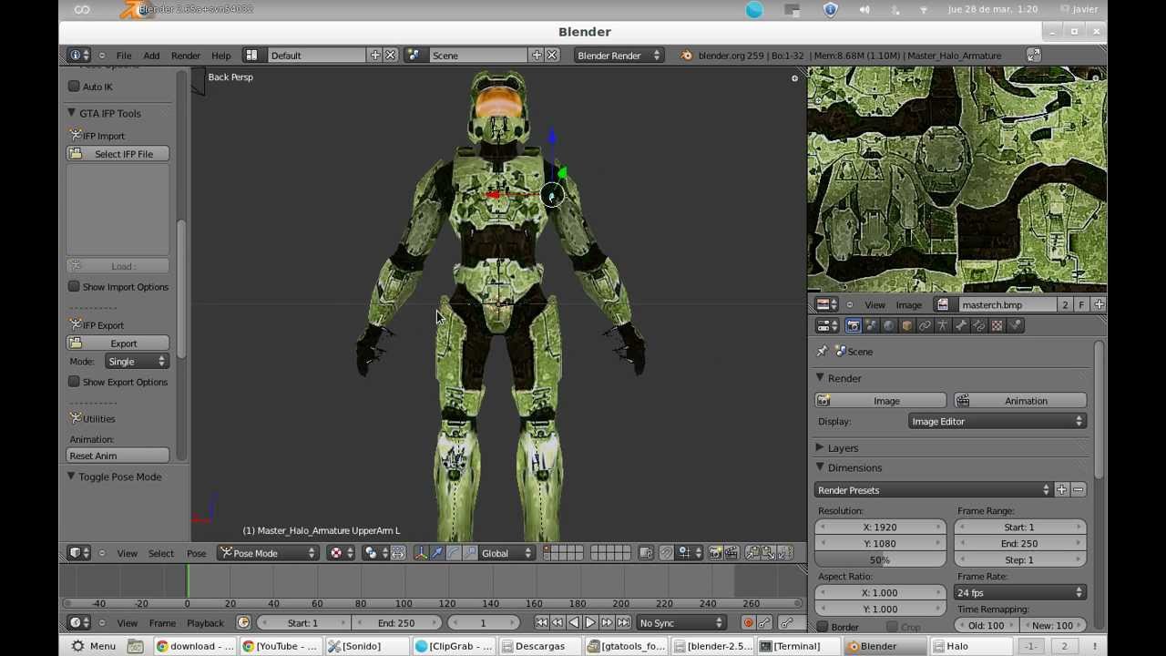
Task: Open the Armature data tab icon
Action: tap(943, 325)
